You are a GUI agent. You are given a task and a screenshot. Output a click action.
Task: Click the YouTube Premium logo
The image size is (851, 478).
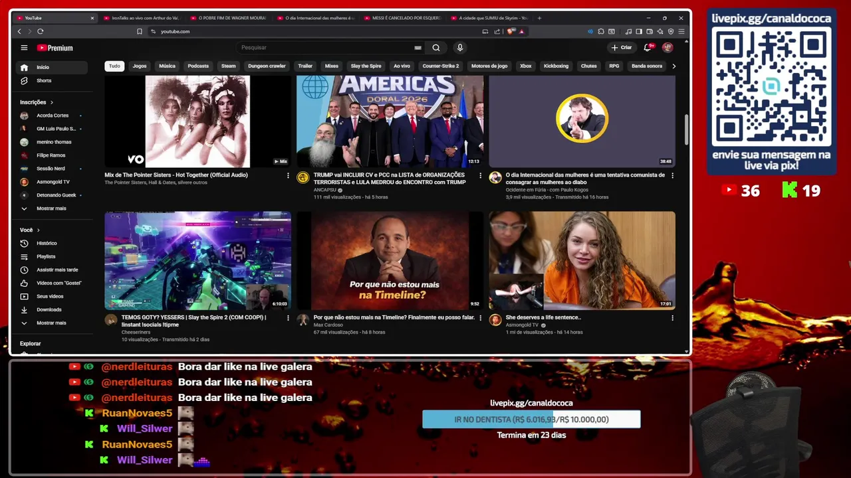tap(55, 48)
